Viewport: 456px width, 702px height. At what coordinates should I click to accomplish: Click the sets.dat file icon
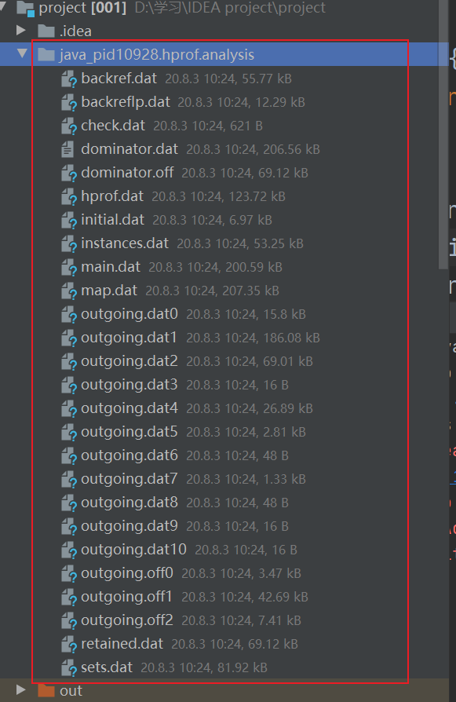69,668
